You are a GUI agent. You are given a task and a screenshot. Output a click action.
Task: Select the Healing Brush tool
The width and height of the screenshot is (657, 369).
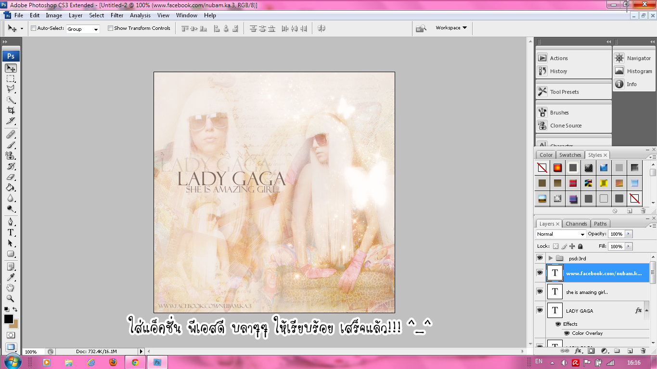point(11,134)
